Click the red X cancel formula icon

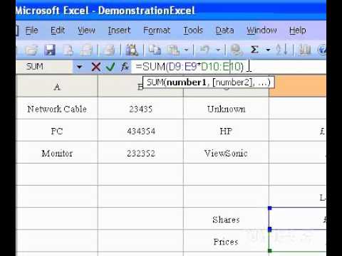pyautogui.click(x=96, y=67)
